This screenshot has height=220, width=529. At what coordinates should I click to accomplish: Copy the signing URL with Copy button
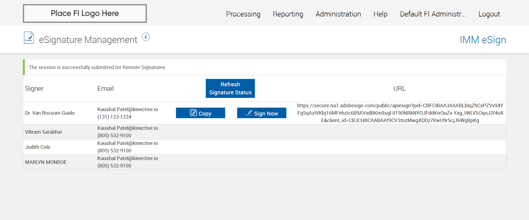coord(200,113)
